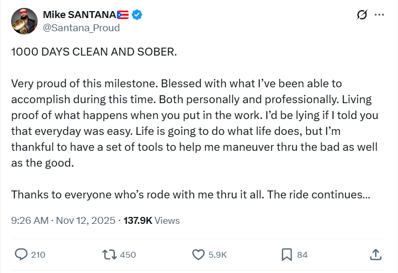Screen dimensions: 398x273
Task: Click the reply speech bubble icon
Action: [x=21, y=254]
